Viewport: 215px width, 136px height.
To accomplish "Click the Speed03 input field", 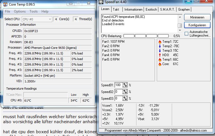I will tap(118, 98).
